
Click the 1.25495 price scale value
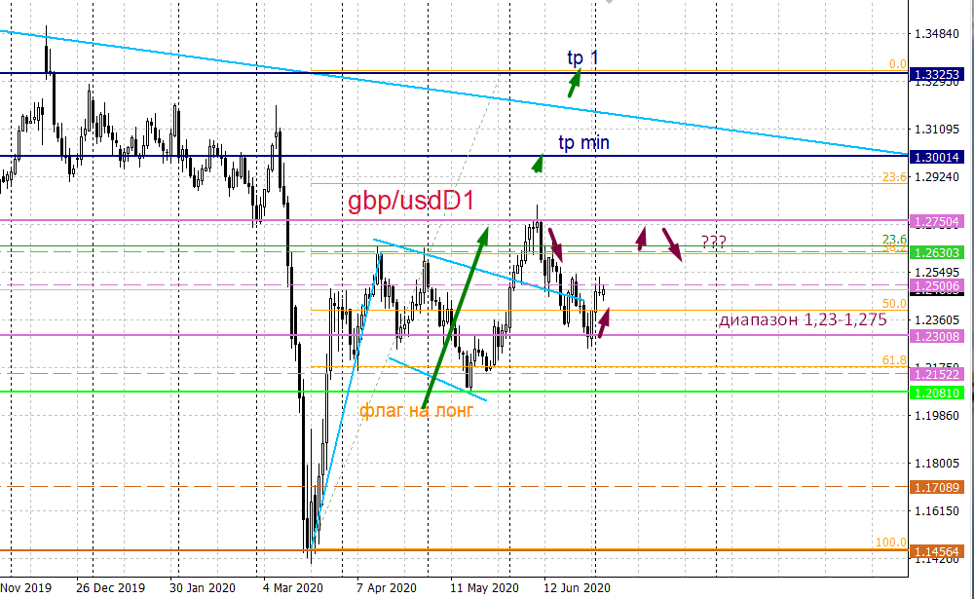[x=937, y=273]
